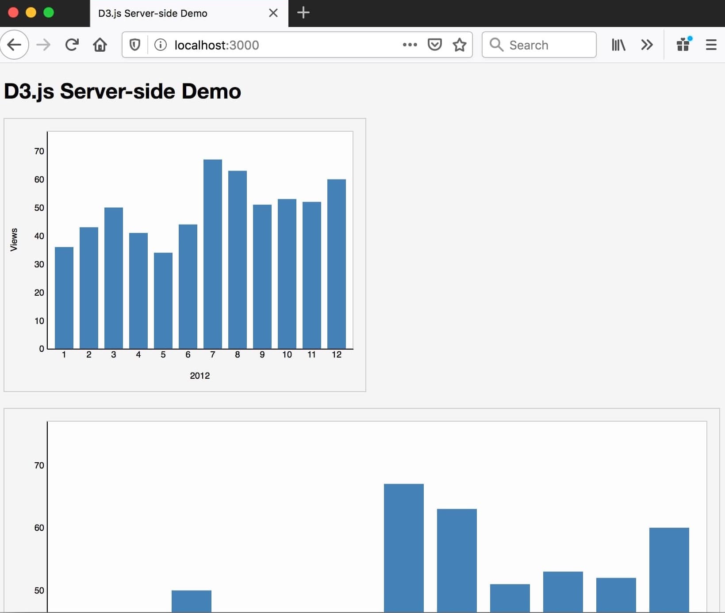The width and height of the screenshot is (725, 613).
Task: Click the macOS yellow minimize button
Action: (x=31, y=12)
